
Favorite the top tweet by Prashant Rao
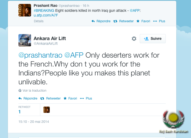coord(143,21)
